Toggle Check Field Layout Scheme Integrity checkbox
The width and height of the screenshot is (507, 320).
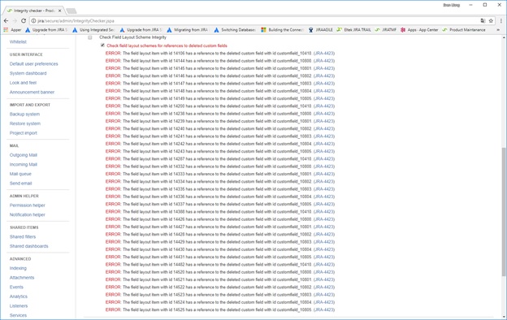[x=90, y=37]
